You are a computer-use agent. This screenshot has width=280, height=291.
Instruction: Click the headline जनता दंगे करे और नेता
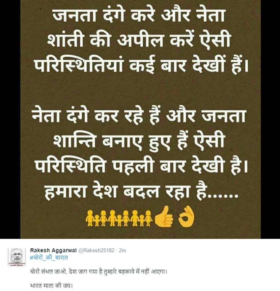coord(139,15)
